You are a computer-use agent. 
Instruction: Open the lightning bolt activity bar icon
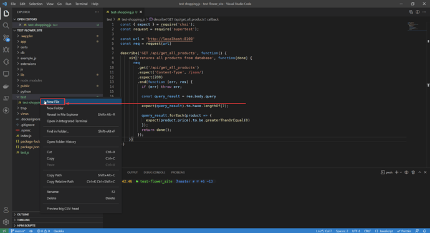point(6,110)
